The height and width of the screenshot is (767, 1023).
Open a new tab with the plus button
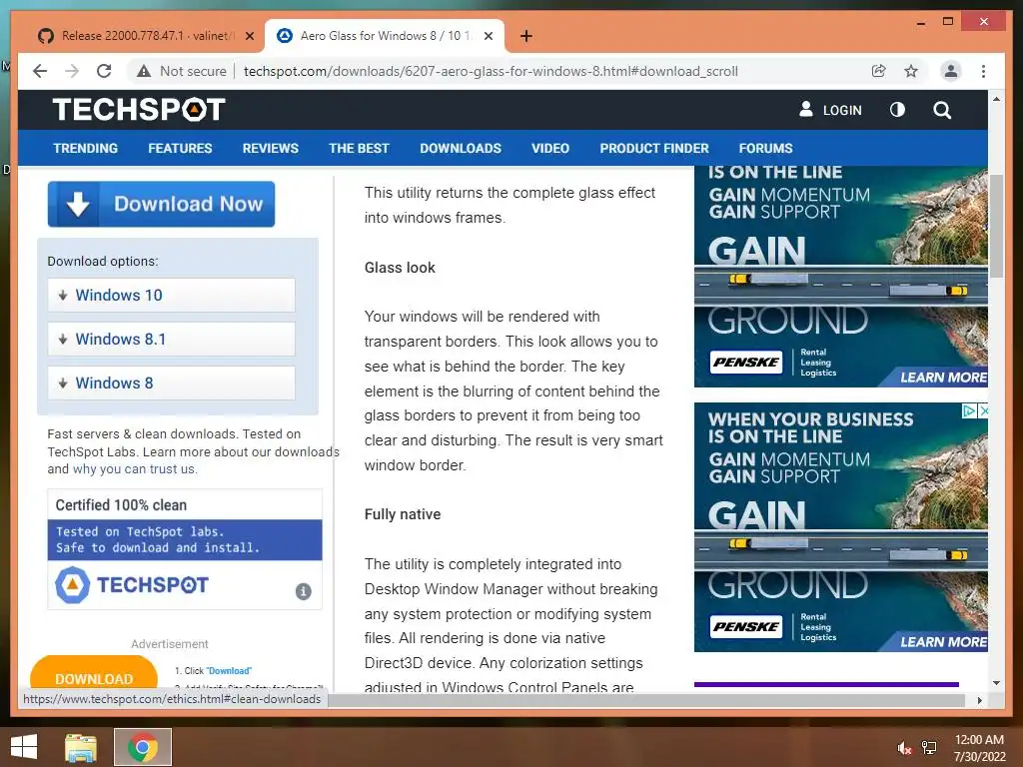pos(525,36)
